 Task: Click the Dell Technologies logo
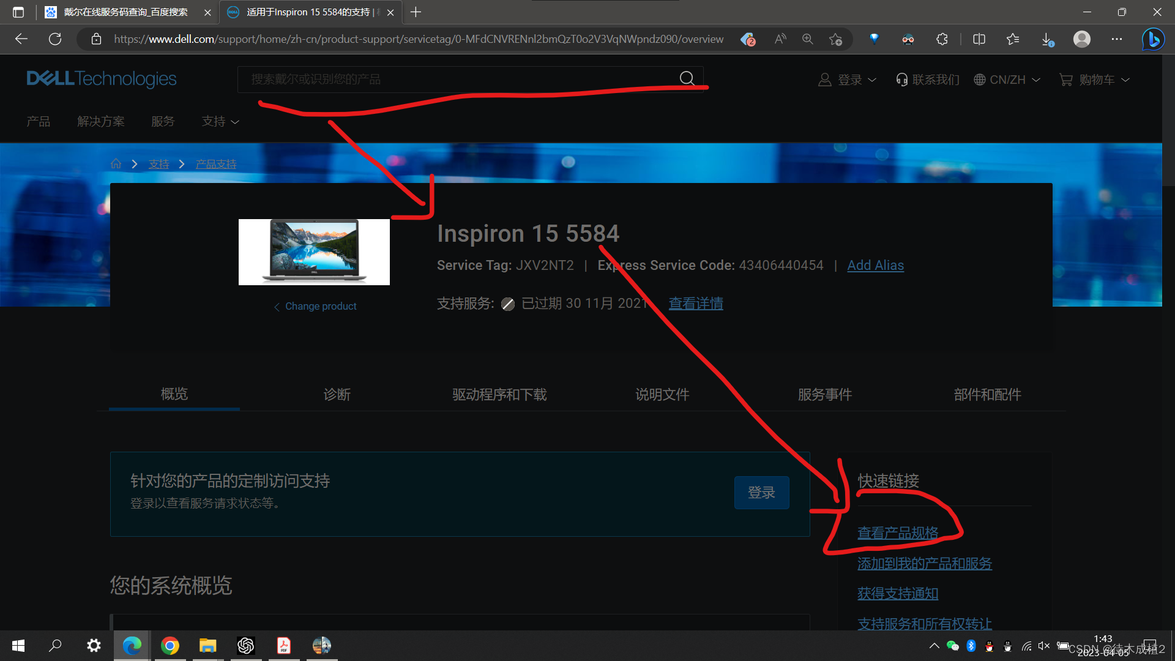[102, 79]
